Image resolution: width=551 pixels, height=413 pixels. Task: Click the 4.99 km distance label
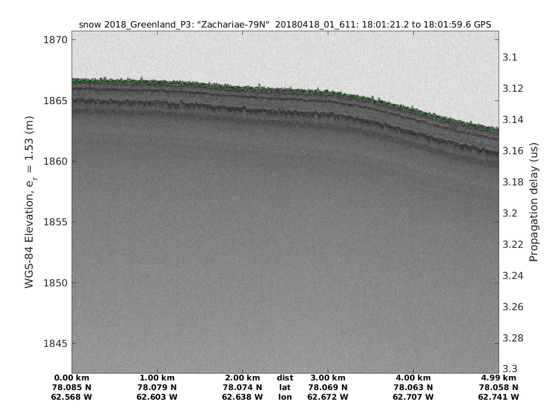click(499, 378)
